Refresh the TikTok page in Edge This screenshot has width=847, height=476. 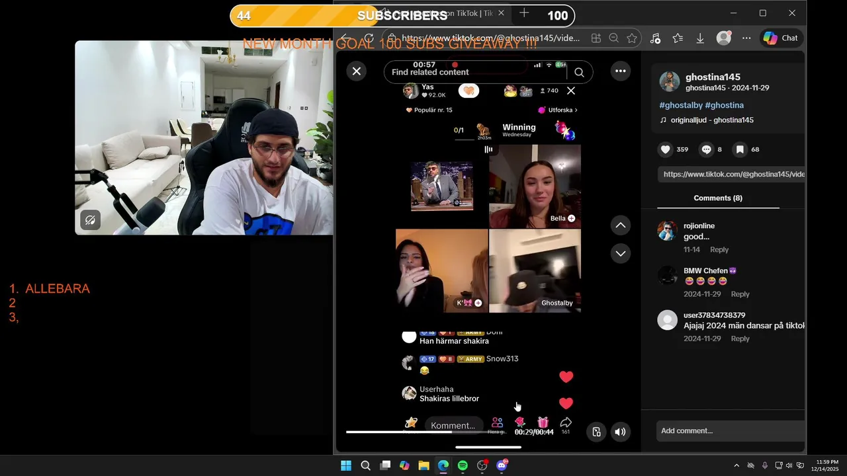point(369,38)
